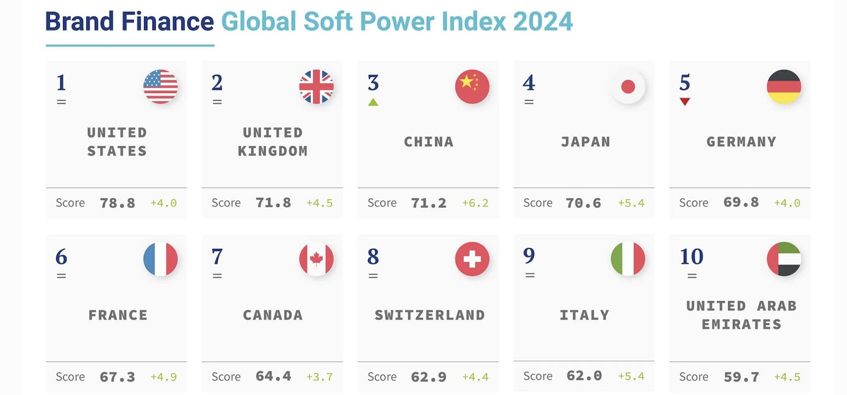Click China's green up-arrow rank indicator
The image size is (847, 395).
pos(373,102)
